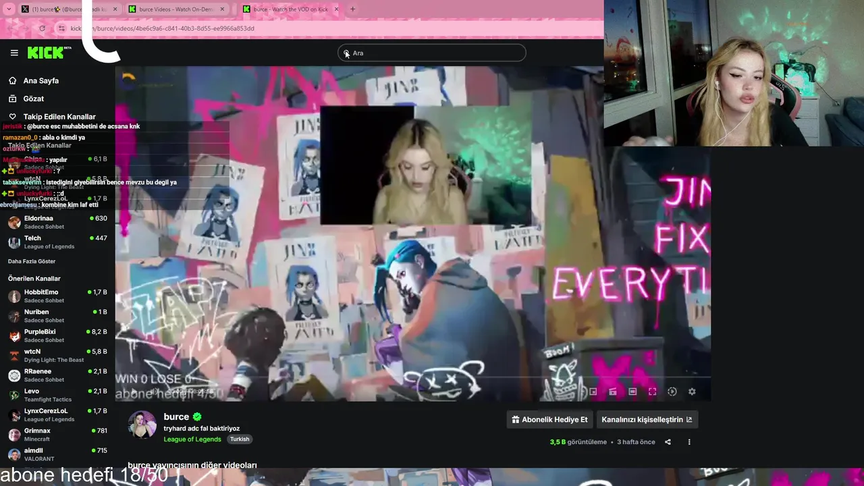This screenshot has width=864, height=486.
Task: Click the "3,5 B görüntüleme" view count
Action: [578, 442]
